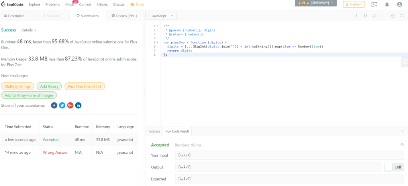The width and height of the screenshot is (408, 186).
Task: Open the playground terminal icon in header
Action: [374, 4]
